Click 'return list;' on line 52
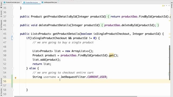 pos(42,64)
